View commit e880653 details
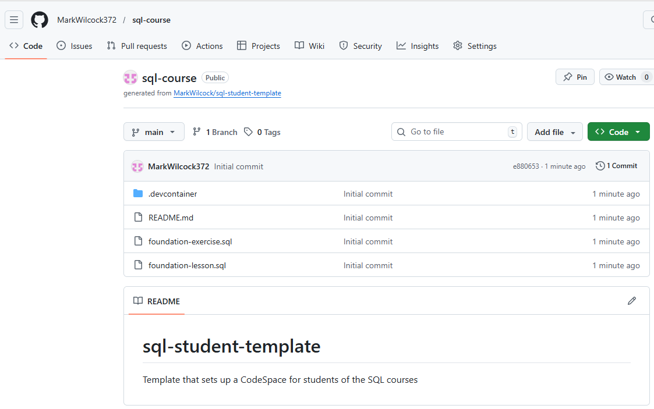 tap(526, 166)
